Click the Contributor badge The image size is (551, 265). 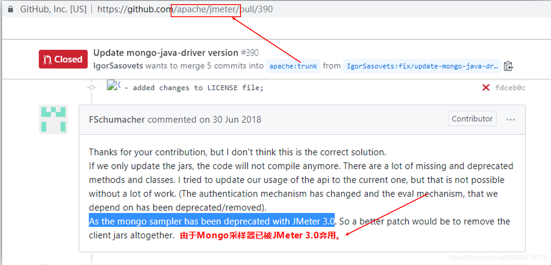(472, 119)
